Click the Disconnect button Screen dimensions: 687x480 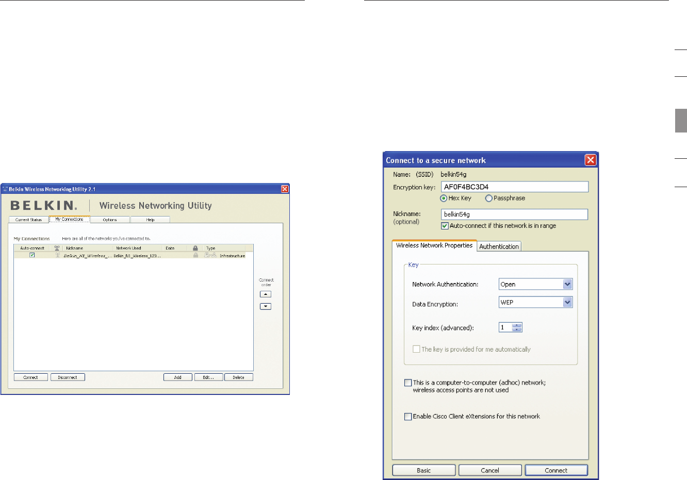point(68,377)
